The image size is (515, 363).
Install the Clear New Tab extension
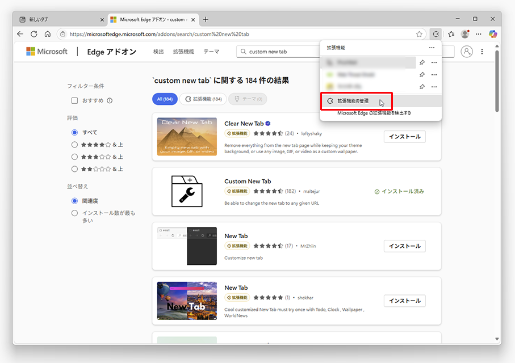(405, 137)
